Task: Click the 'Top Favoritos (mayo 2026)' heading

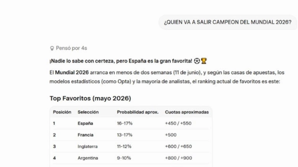Action: (90, 98)
